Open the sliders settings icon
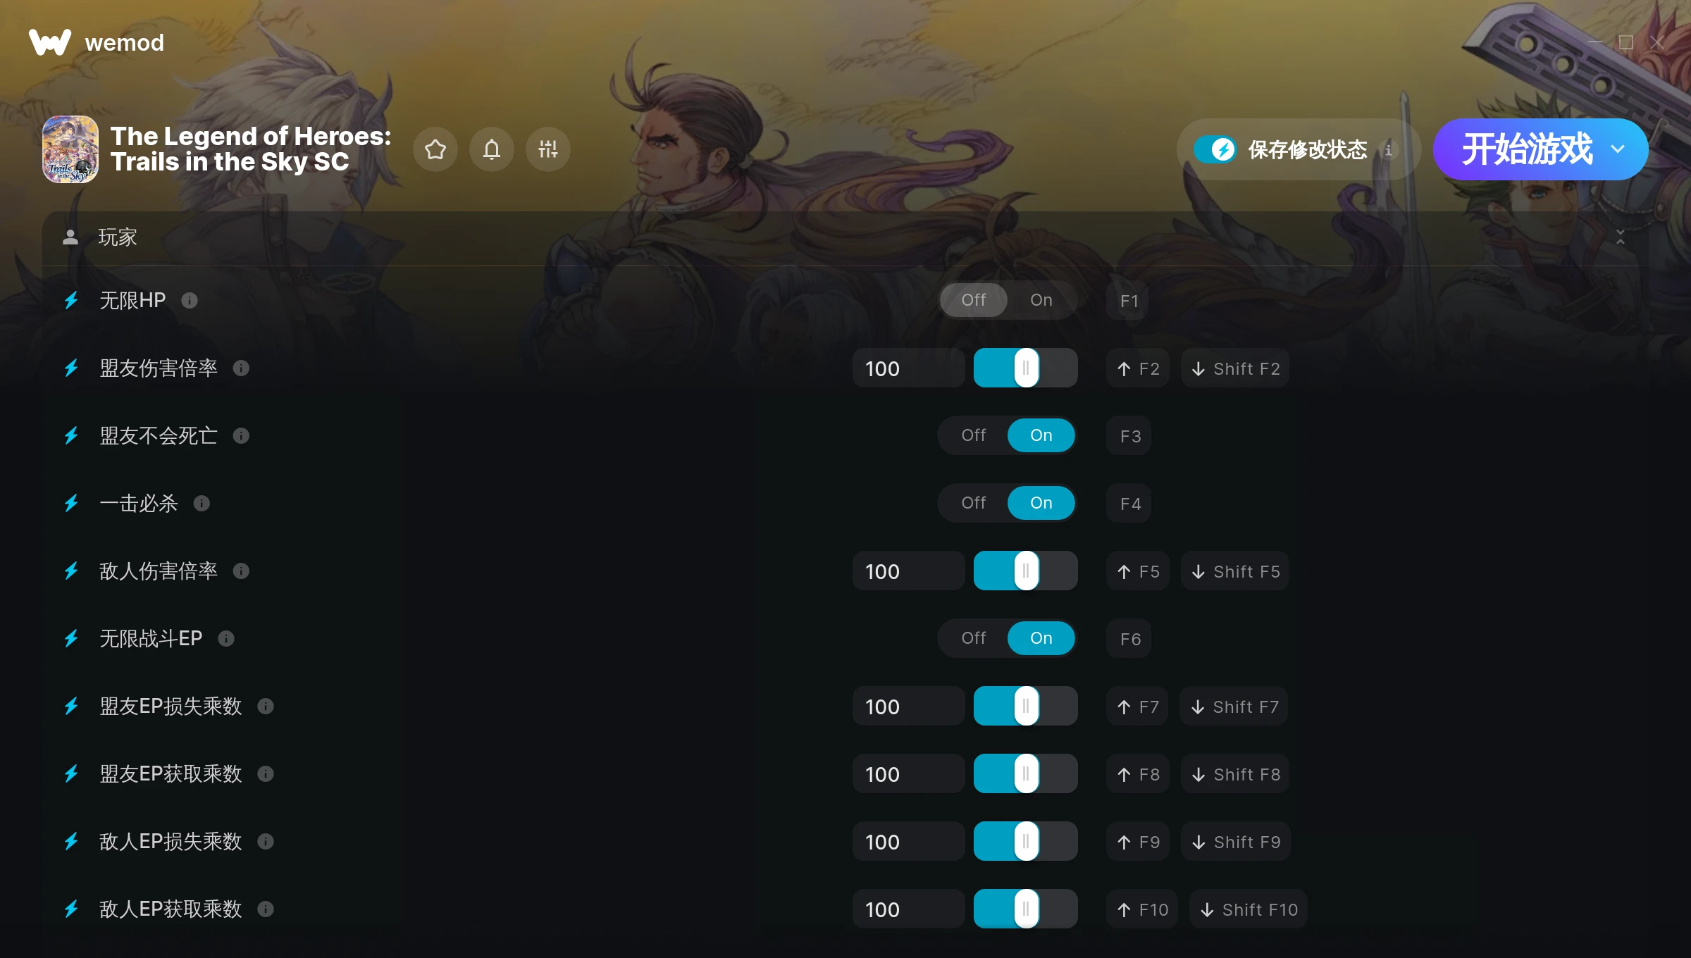This screenshot has height=958, width=1691. click(x=548, y=149)
